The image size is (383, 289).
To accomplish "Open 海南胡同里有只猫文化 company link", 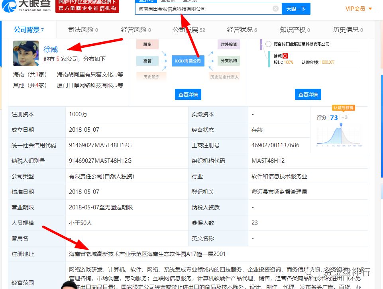I will click(90, 74).
